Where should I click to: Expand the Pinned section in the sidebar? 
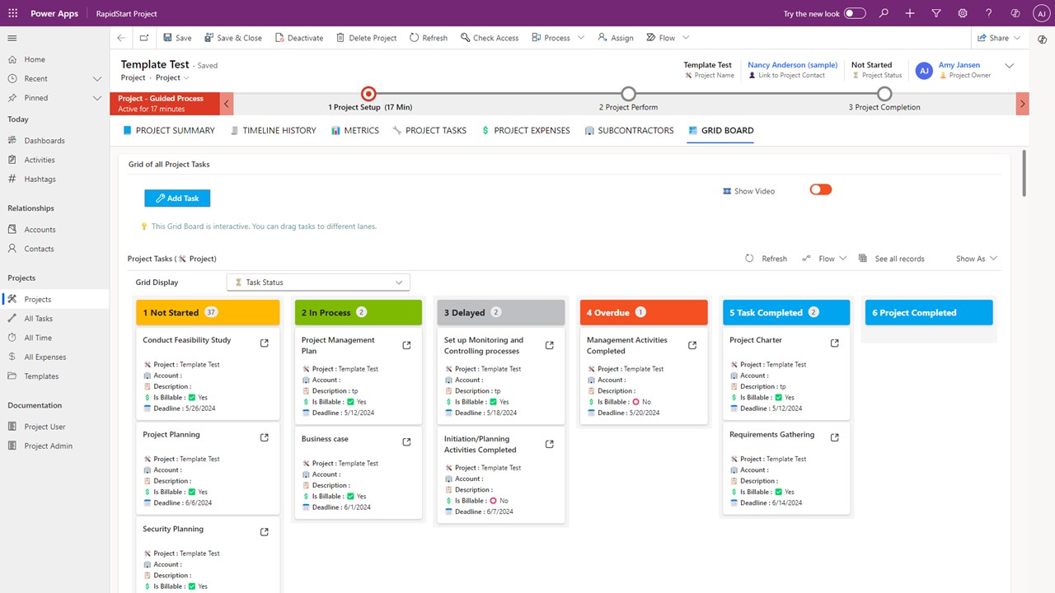point(96,98)
